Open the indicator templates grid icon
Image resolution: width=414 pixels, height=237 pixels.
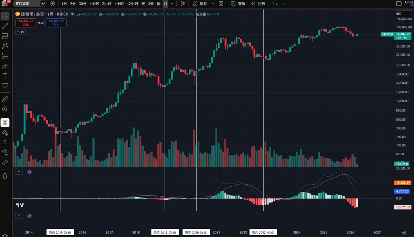click(221, 3)
